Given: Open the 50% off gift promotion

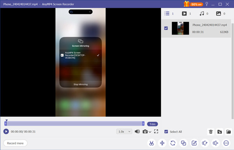Looking at the screenshot, I should [193, 4].
